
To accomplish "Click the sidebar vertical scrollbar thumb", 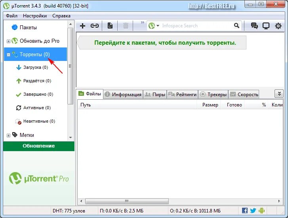I will point(70,66).
